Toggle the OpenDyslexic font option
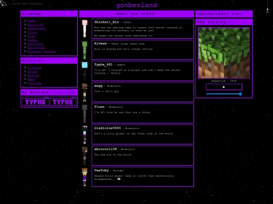 tap(224, 14)
